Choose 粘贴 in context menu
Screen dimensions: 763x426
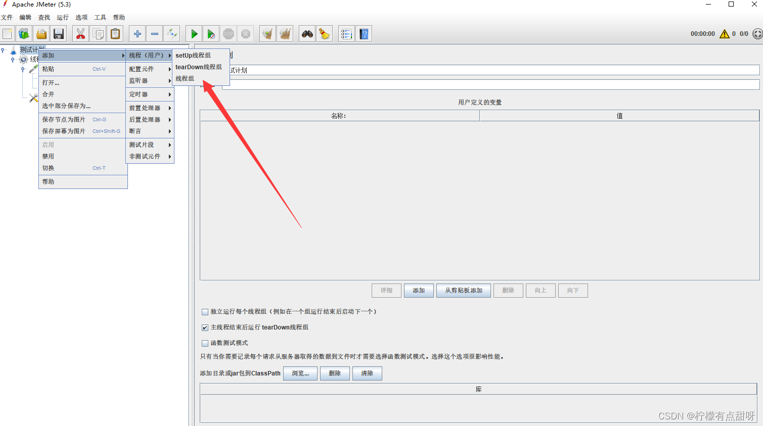click(83, 69)
